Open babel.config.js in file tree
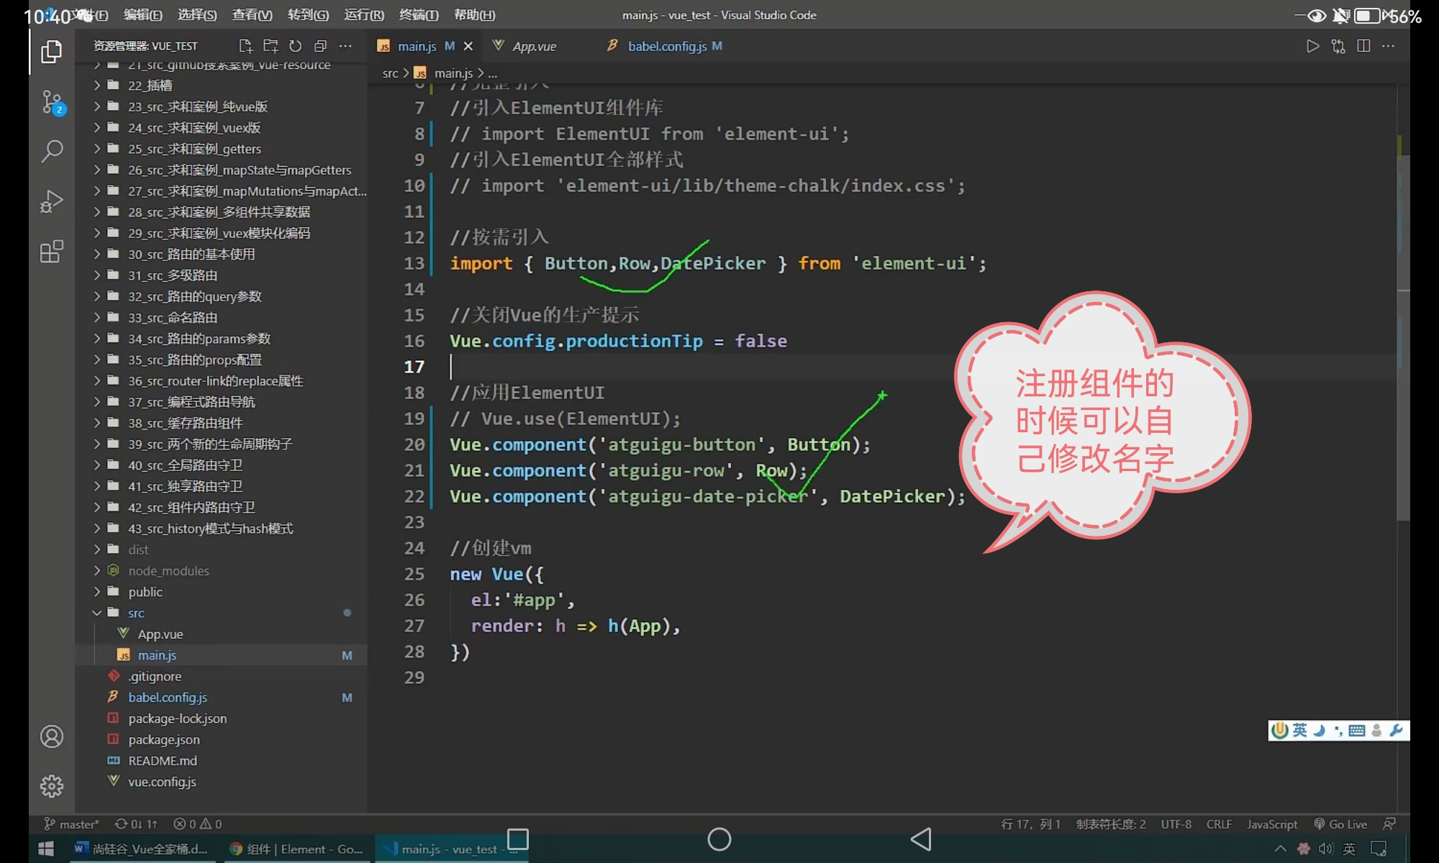Image resolution: width=1439 pixels, height=863 pixels. [168, 698]
